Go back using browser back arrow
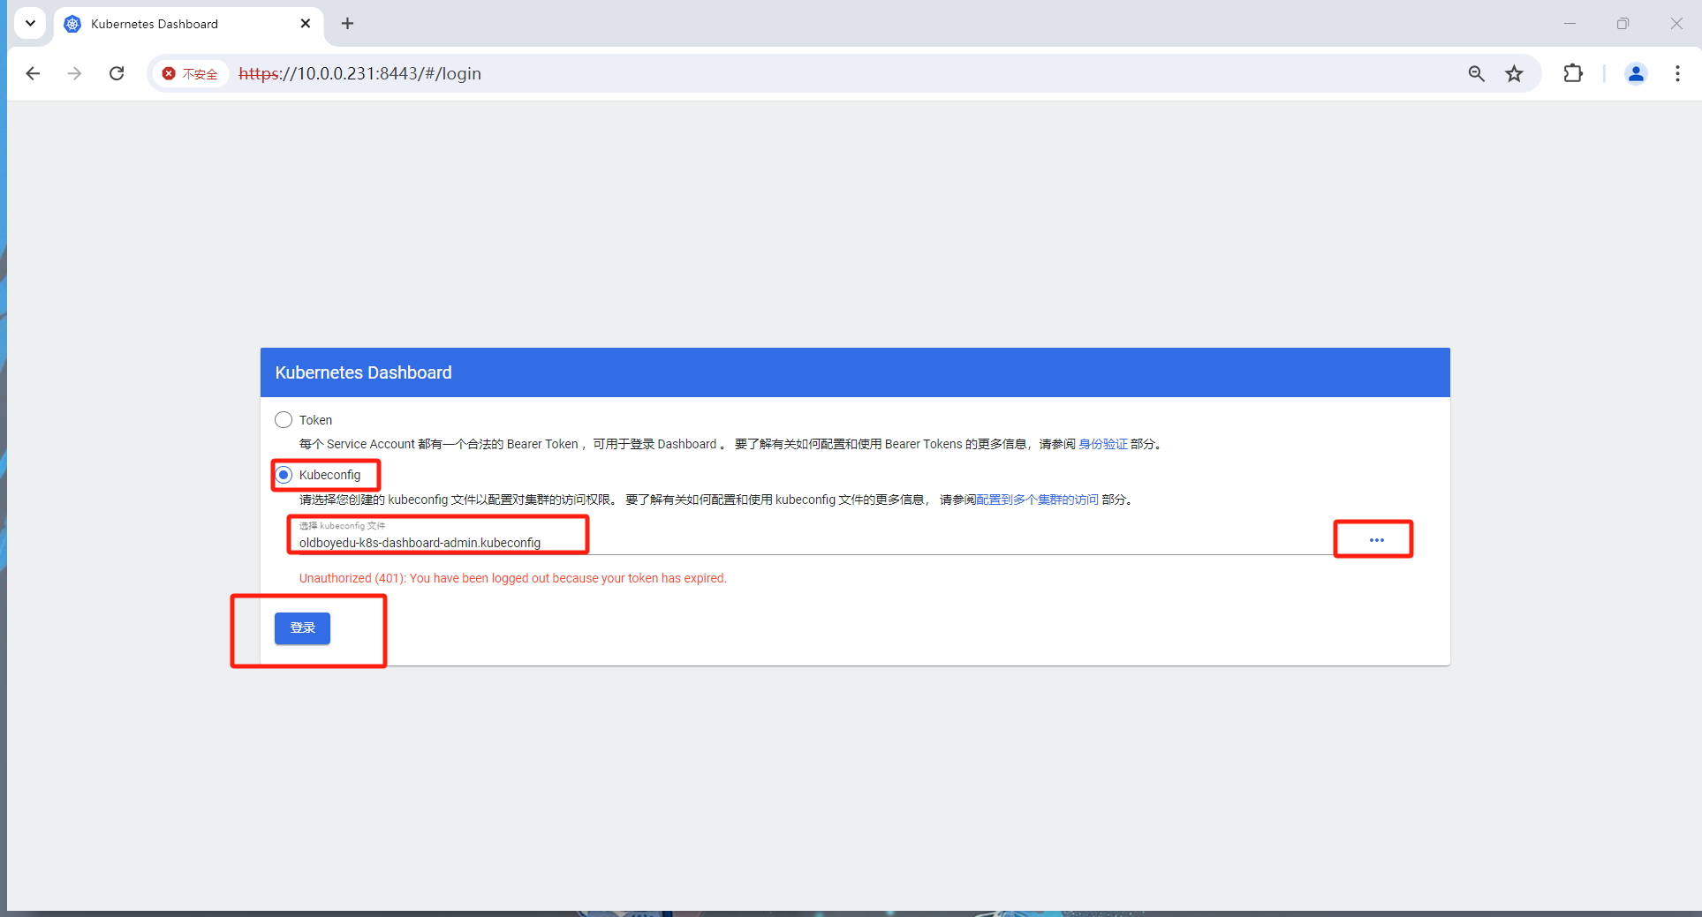The image size is (1702, 917). pyautogui.click(x=33, y=73)
